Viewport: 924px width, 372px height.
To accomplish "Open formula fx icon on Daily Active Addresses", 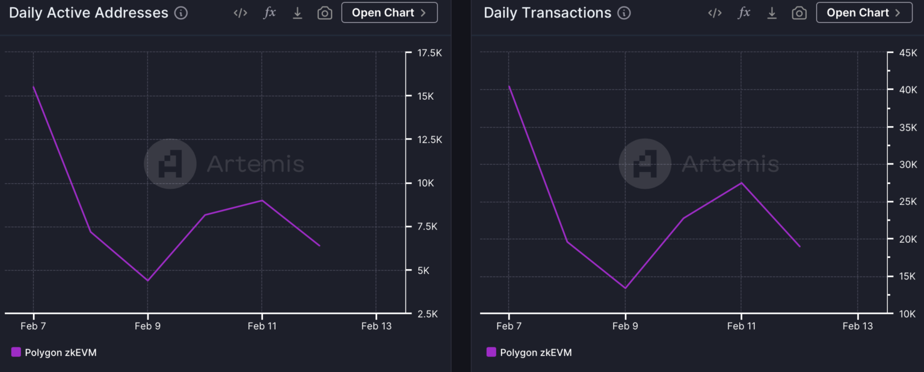I will tap(269, 13).
